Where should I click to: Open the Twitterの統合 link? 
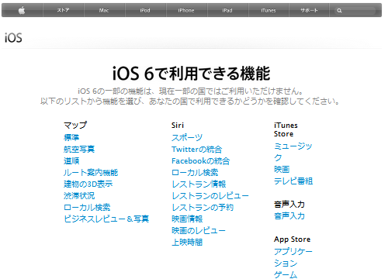coord(197,150)
